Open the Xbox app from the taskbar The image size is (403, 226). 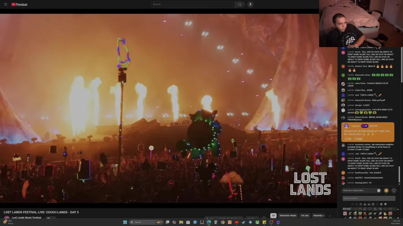[x=257, y=222]
